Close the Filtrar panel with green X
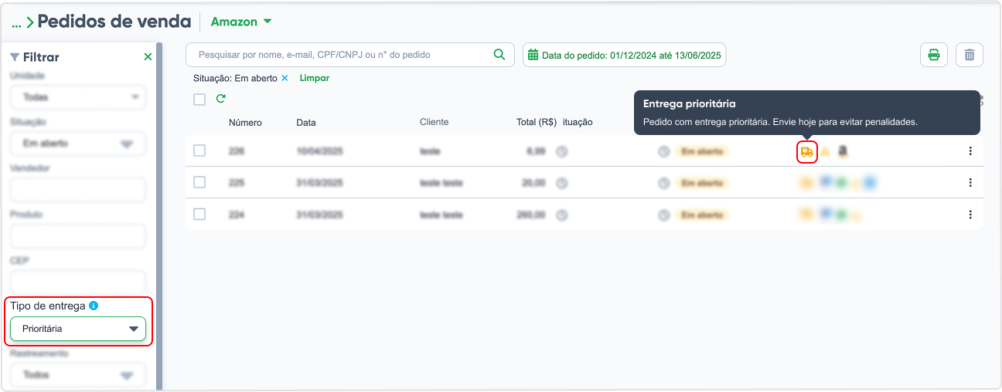This screenshot has width=1002, height=392. pos(148,57)
